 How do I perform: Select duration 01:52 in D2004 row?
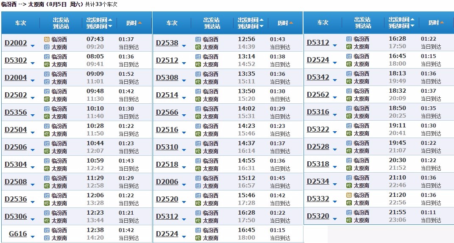coord(126,74)
